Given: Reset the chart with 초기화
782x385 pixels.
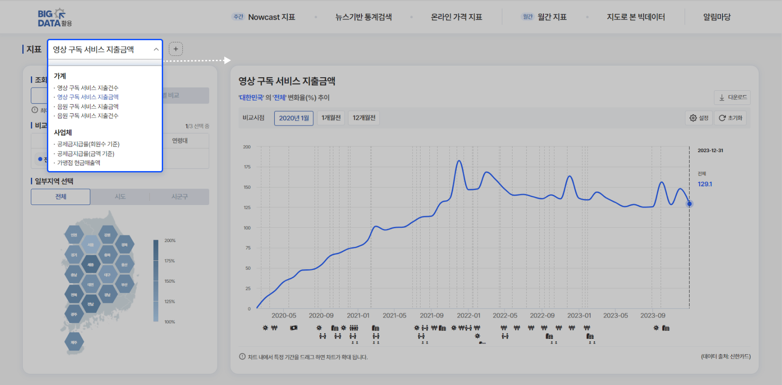Looking at the screenshot, I should pos(730,118).
